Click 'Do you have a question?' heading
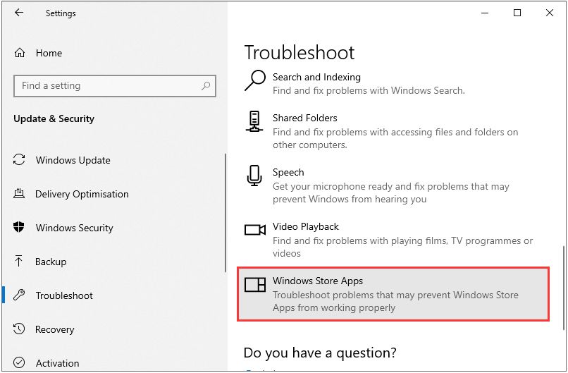 [x=320, y=353]
